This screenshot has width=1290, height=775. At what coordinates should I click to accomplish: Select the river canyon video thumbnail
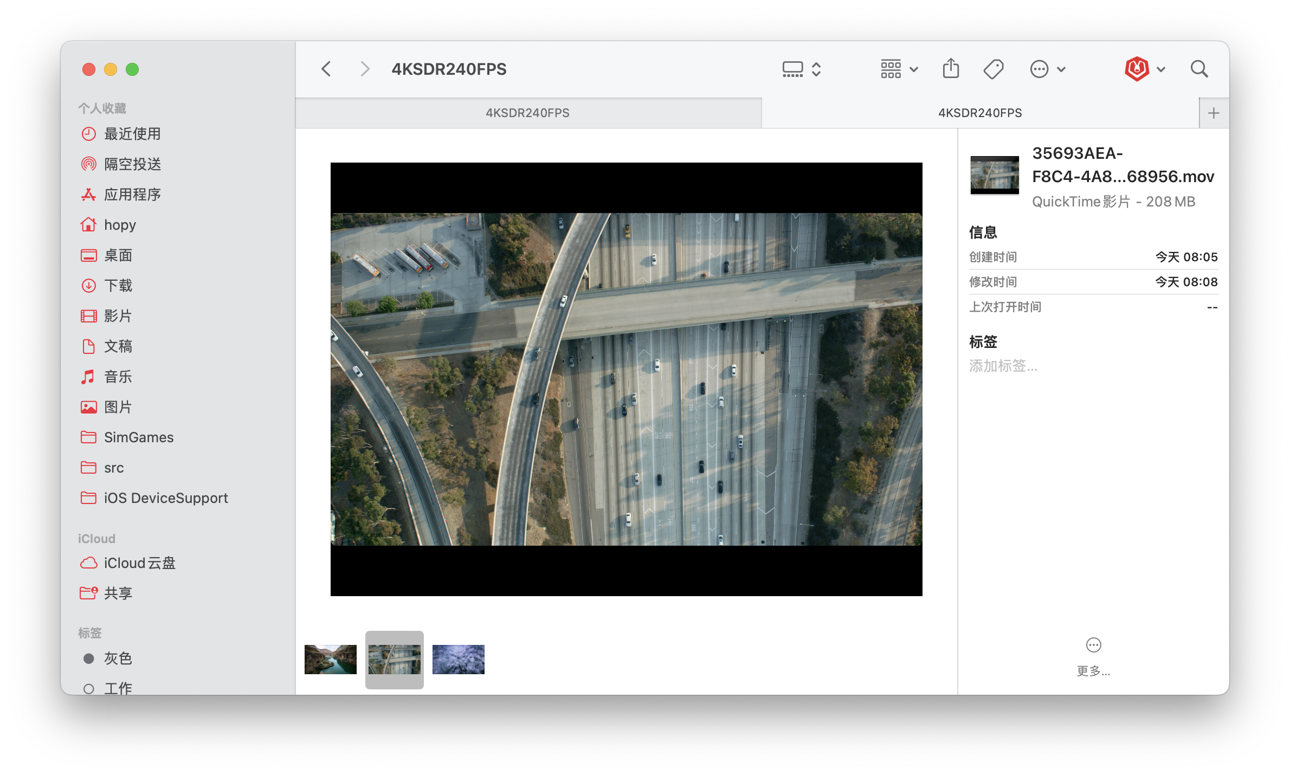tap(331, 660)
